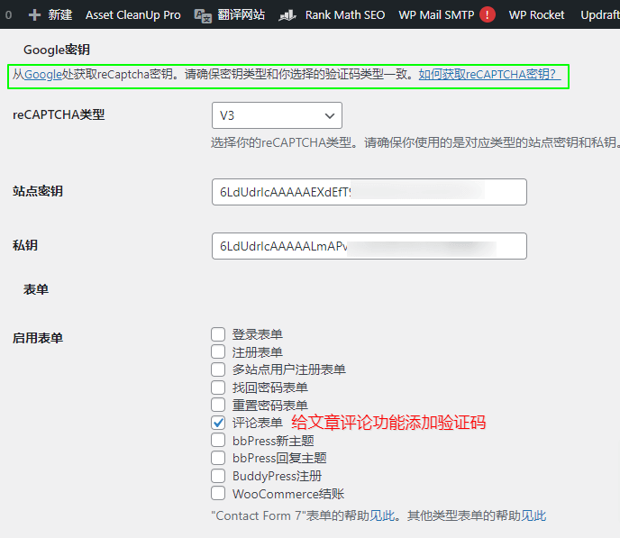The width and height of the screenshot is (620, 538).
Task: Click into the 站点密钥 input field
Action: click(369, 192)
